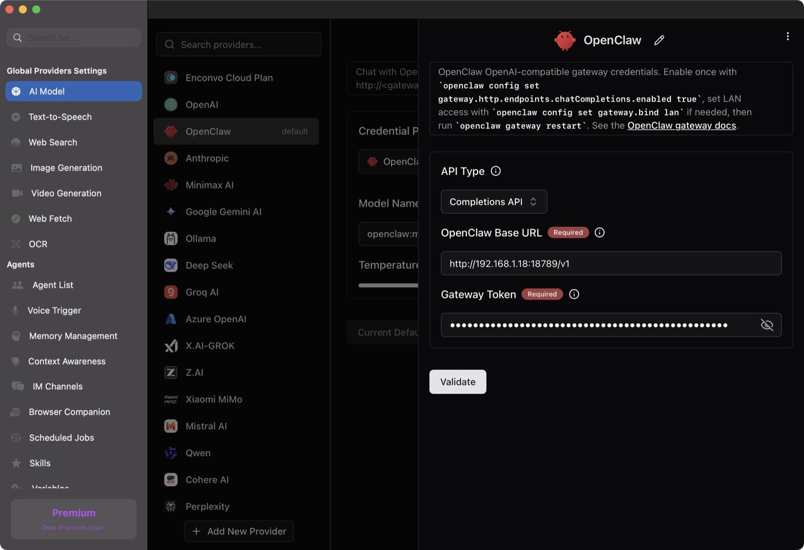
Task: Select Enconvo Cloud Plan provider icon
Action: click(x=171, y=78)
